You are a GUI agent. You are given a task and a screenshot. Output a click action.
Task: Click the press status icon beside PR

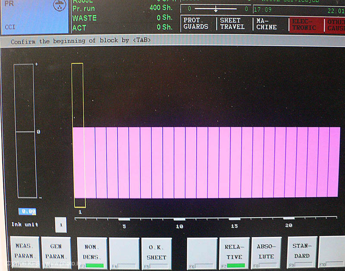pyautogui.click(x=57, y=6)
